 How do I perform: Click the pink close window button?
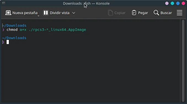[x=183, y=4]
